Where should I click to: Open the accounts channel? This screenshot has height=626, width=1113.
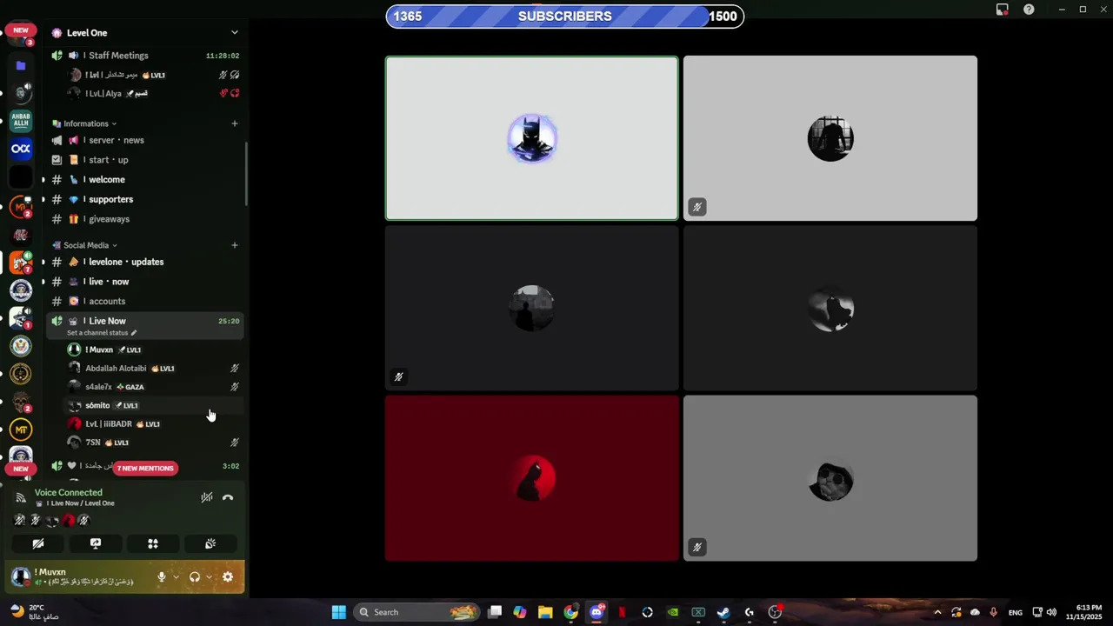144,302
